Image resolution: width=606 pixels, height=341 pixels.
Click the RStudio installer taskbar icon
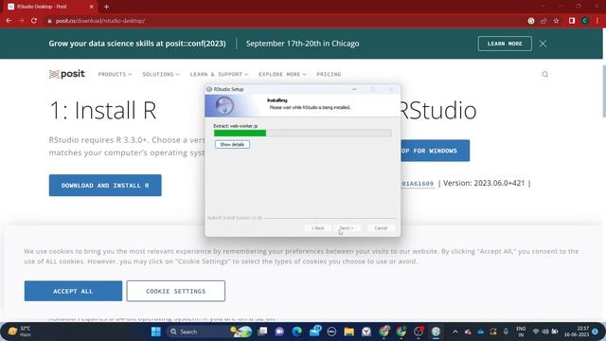[x=436, y=332]
